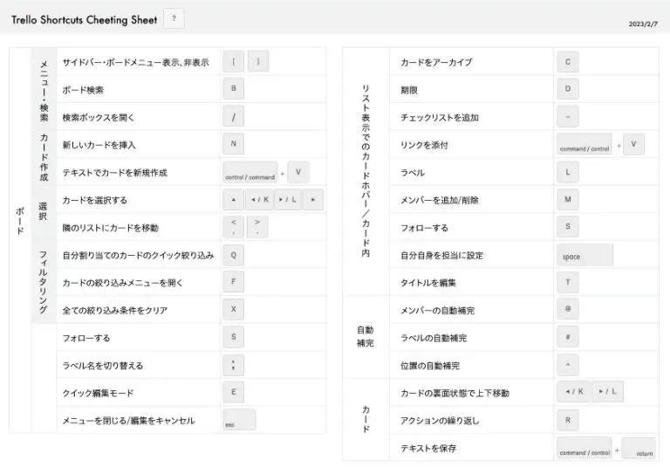The image size is (670, 474).
Task: Select the N key for inserting new card
Action: (233, 144)
